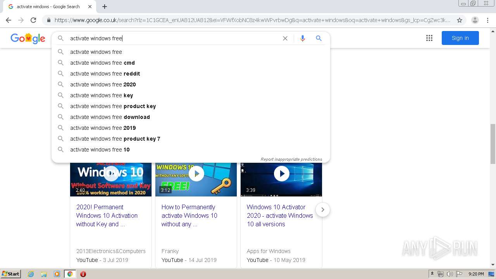Play the 3:39 Windows desktop video
This screenshot has height=279, width=496.
point(281,179)
